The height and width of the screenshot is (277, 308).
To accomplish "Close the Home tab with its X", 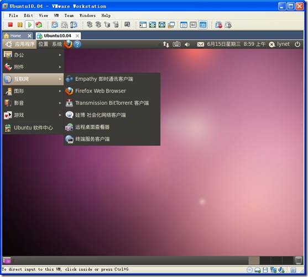I will [29, 36].
